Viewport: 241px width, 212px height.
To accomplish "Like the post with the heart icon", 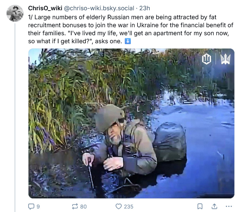I will [x=119, y=207].
